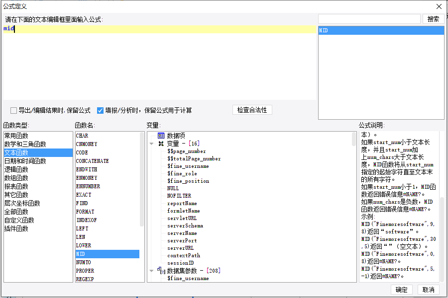The height and width of the screenshot is (298, 448).
Task: Toggle 导出/编辑结果时保留公式 checkbox
Action: (13, 110)
